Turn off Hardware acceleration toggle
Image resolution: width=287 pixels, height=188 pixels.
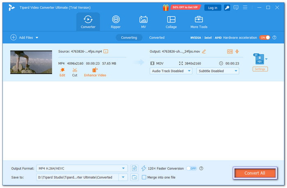pyautogui.click(x=264, y=37)
